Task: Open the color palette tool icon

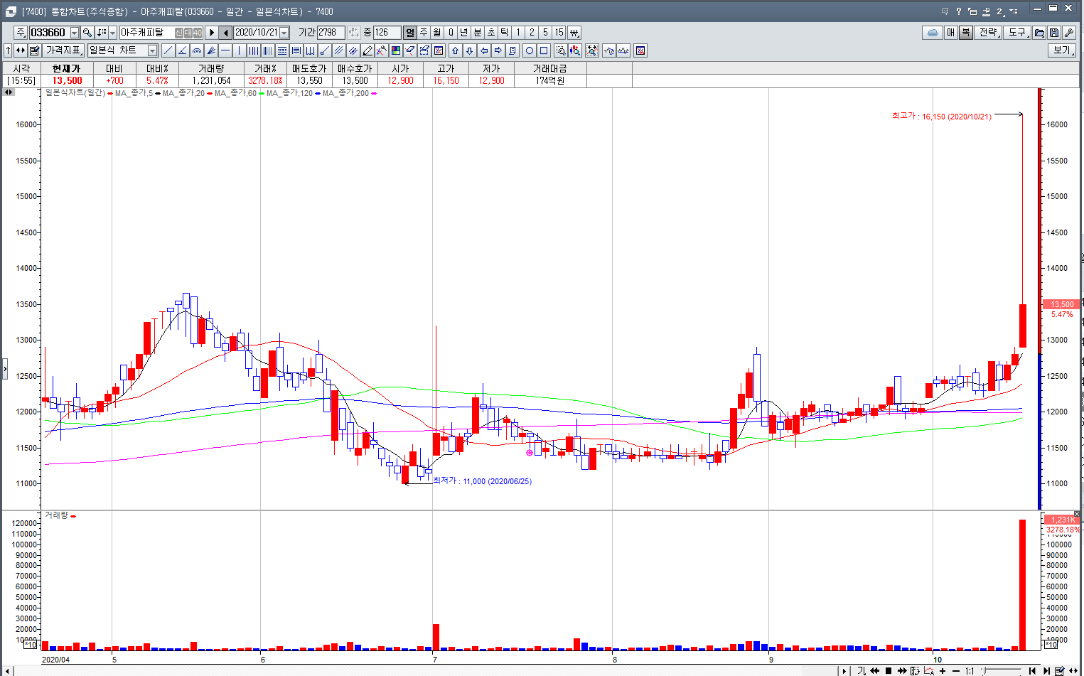Action: click(396, 50)
